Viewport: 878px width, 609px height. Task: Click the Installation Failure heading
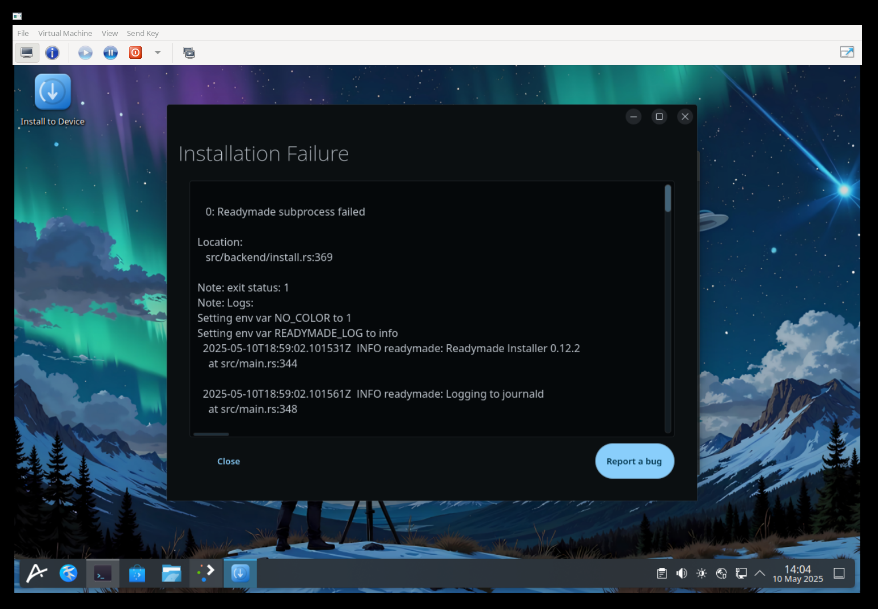pyautogui.click(x=264, y=154)
